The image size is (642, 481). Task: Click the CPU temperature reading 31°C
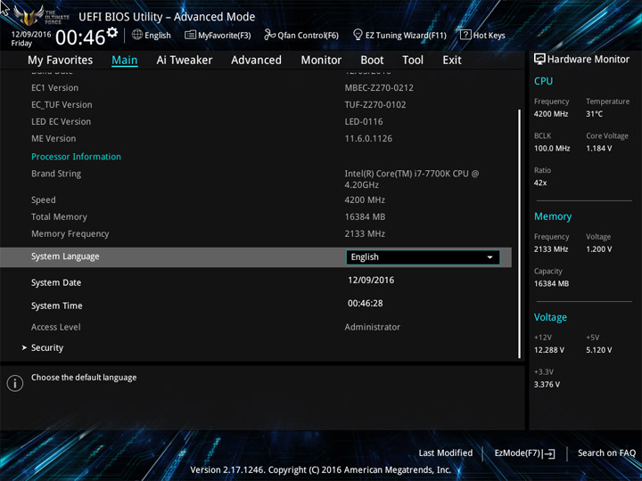[x=594, y=114]
